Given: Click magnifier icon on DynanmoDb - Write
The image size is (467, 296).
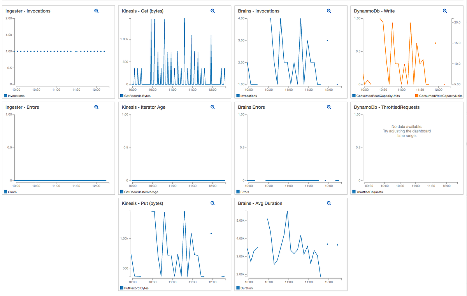Looking at the screenshot, I should pyautogui.click(x=445, y=11).
